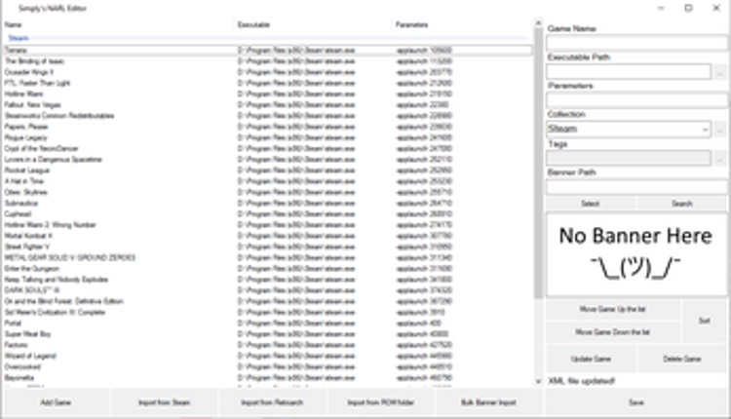Select Cuphead row

click(x=267, y=214)
